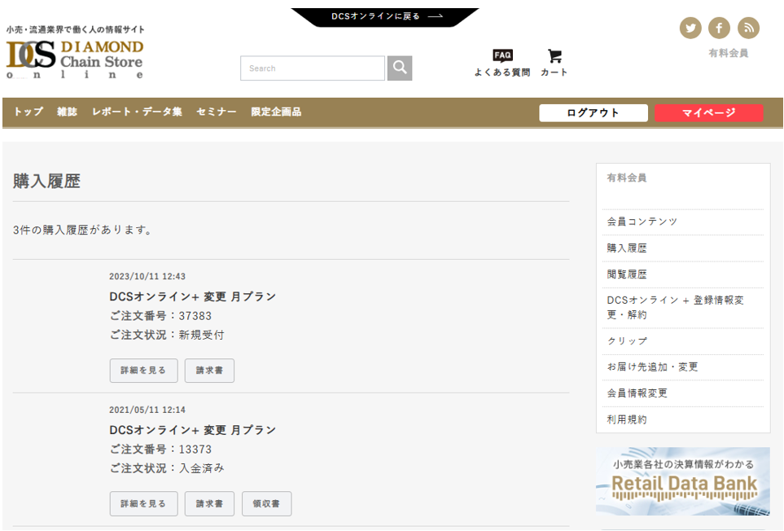
Task: Return via DCSオンラインに戻る banner
Action: [x=386, y=16]
